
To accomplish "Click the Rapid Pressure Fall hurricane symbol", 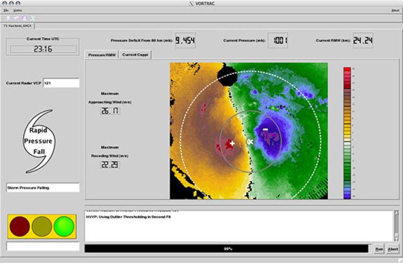I will [39, 141].
